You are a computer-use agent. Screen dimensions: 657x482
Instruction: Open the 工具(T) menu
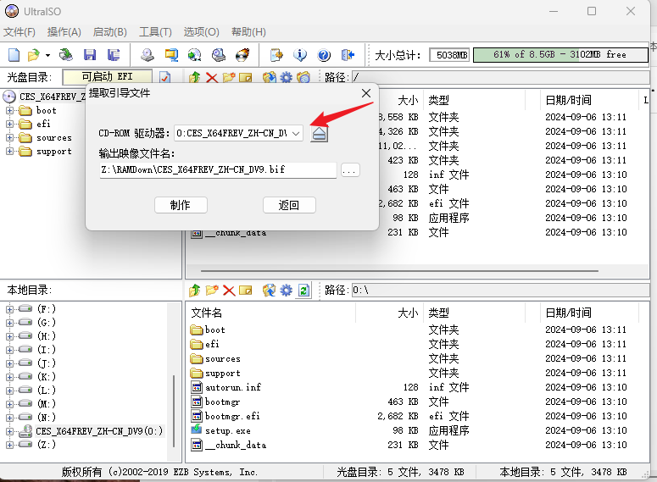coord(155,32)
